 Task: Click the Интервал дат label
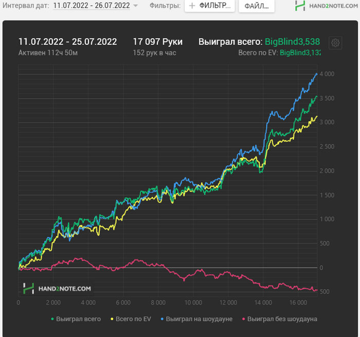point(26,6)
